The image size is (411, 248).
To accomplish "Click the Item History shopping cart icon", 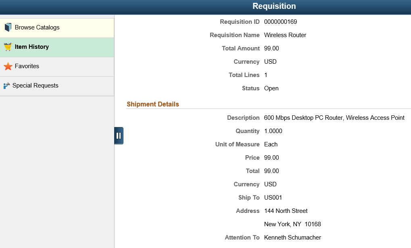I will 8,47.
